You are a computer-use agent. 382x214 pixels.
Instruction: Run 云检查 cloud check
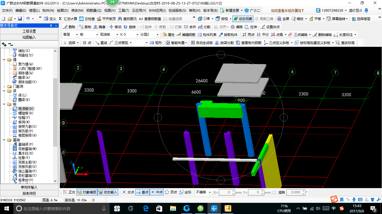87,19
